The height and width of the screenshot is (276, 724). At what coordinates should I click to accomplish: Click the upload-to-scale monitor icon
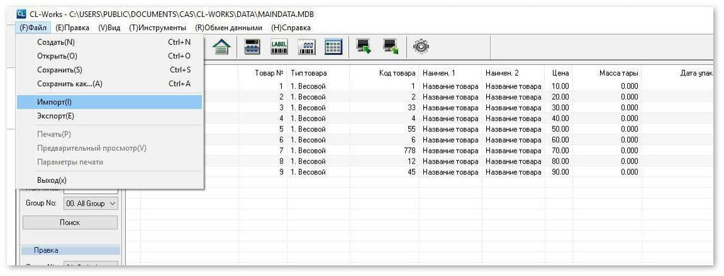click(391, 47)
